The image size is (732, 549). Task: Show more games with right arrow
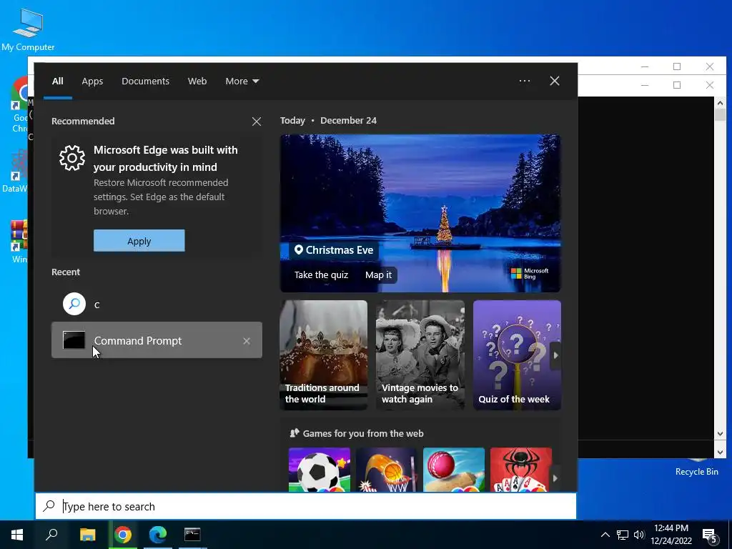[555, 478]
